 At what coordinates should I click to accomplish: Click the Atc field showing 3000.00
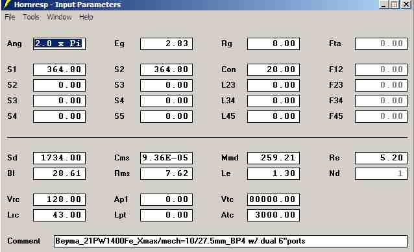(x=273, y=215)
